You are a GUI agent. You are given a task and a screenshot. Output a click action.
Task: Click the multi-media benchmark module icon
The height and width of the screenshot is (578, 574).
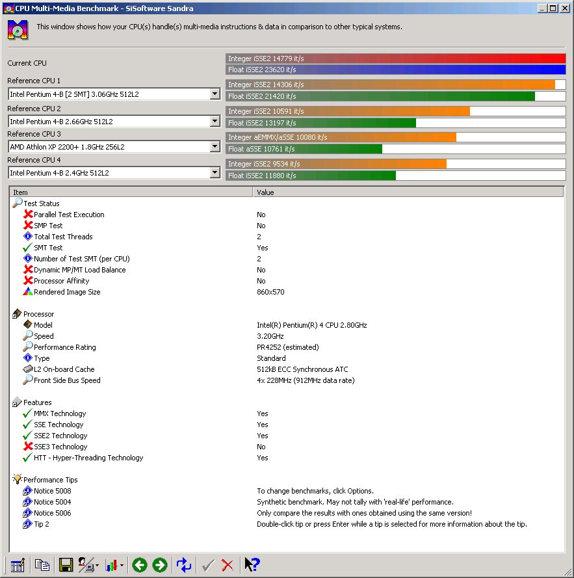pos(18,30)
